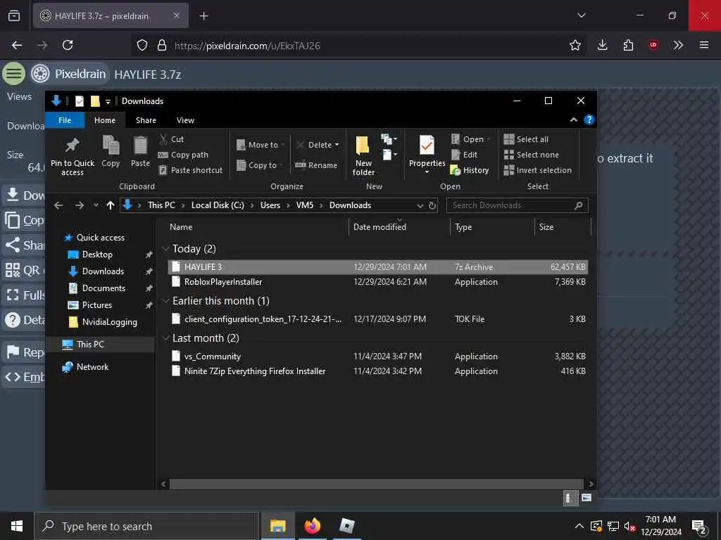Select the HAYLIFE 3 archive file
The image size is (721, 540).
[377, 266]
